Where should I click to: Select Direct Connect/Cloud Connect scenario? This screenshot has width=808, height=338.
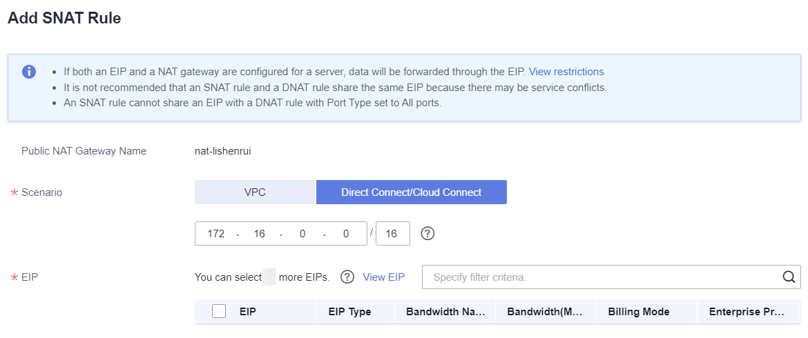click(411, 192)
